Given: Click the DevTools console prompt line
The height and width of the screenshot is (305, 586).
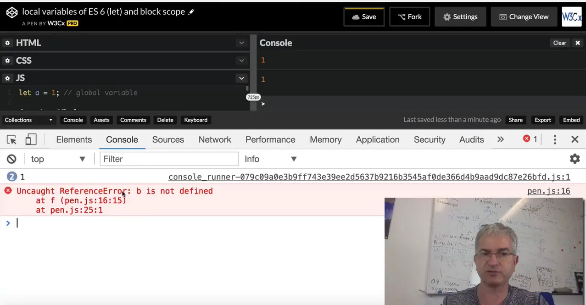Looking at the screenshot, I should tap(193, 223).
